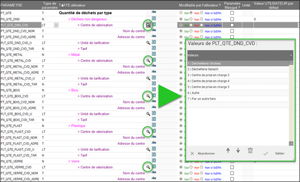This screenshot has height=182, width=300.
Task: Select Non radio on PT_QTE row
Action: 191,13
